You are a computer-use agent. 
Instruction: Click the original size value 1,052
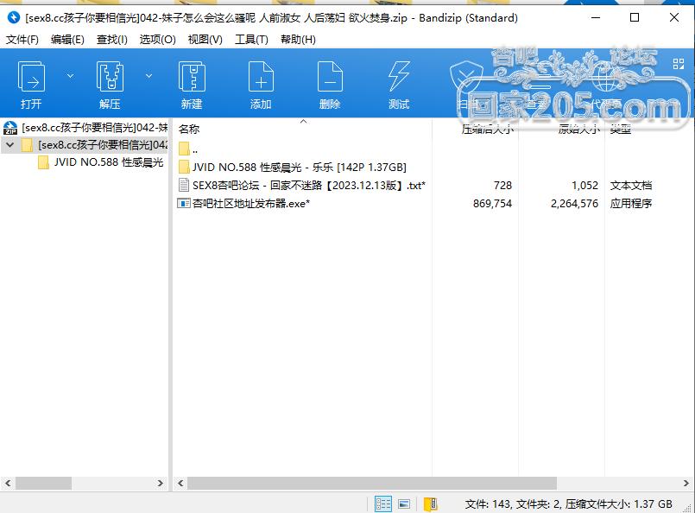coord(584,186)
